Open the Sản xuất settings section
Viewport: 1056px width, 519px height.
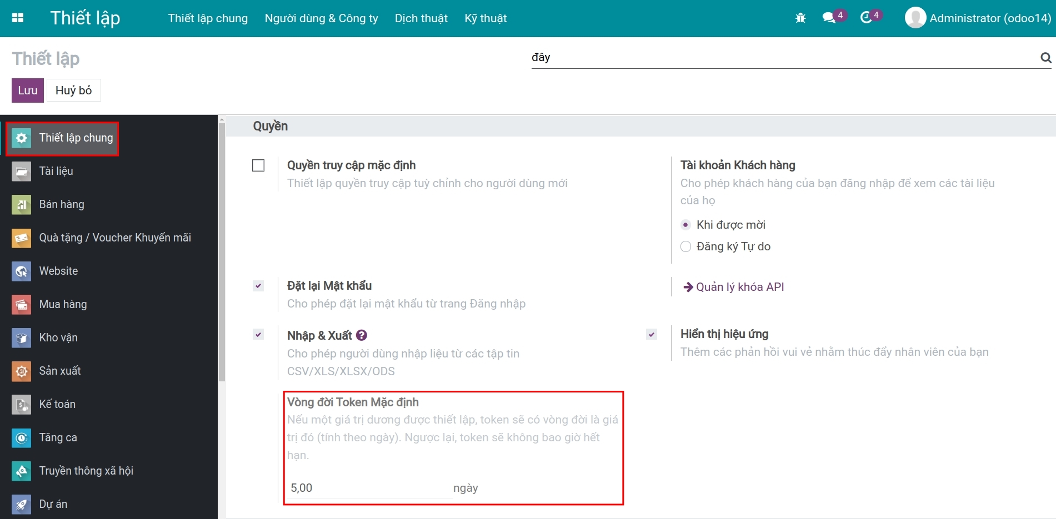[x=59, y=371]
